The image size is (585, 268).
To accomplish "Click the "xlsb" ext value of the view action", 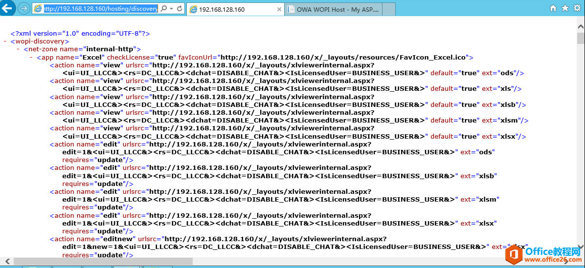I will pos(509,105).
